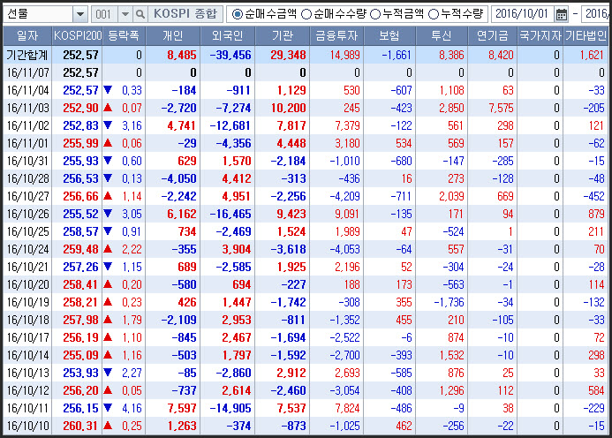Image resolution: width=612 pixels, height=438 pixels.
Task: Select the 16/11/03 date cell
Action: coord(28,108)
